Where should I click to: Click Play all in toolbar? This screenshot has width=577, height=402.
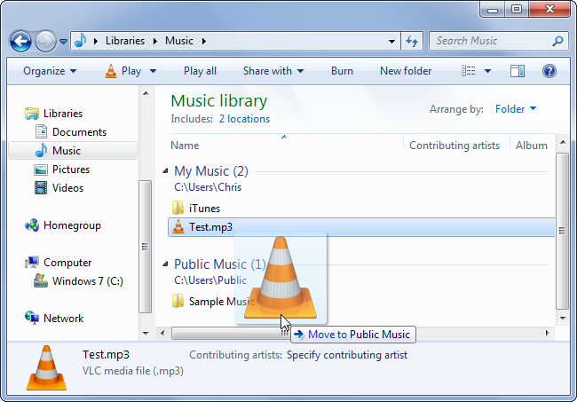[200, 71]
